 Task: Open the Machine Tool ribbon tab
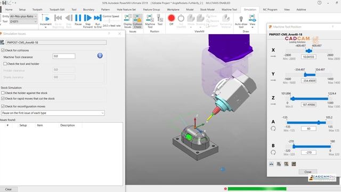(x=229, y=10)
